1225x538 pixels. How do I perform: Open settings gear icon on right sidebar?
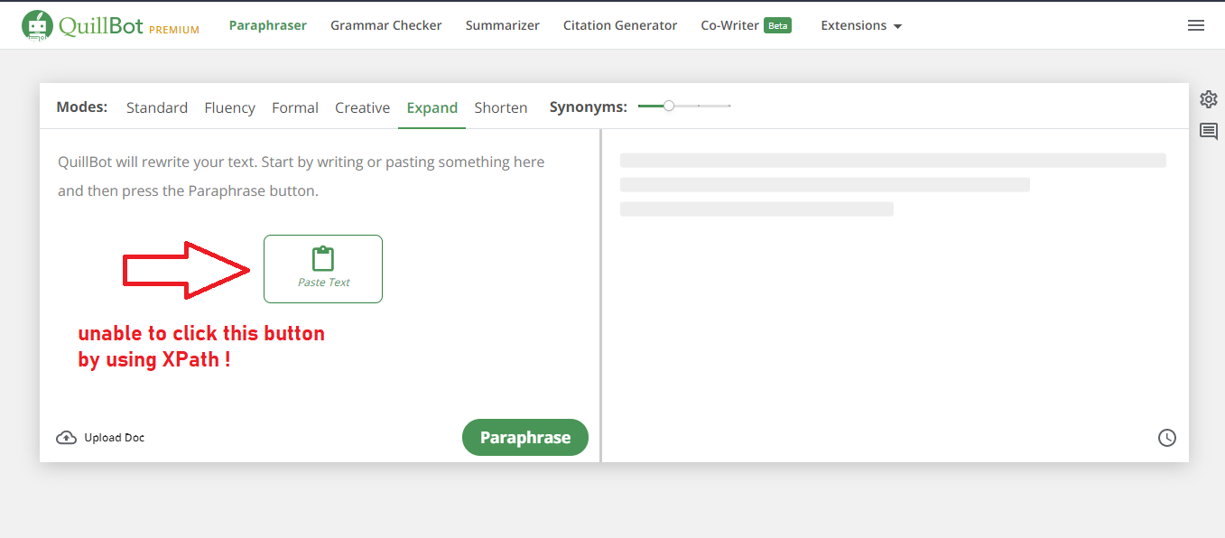1209,99
